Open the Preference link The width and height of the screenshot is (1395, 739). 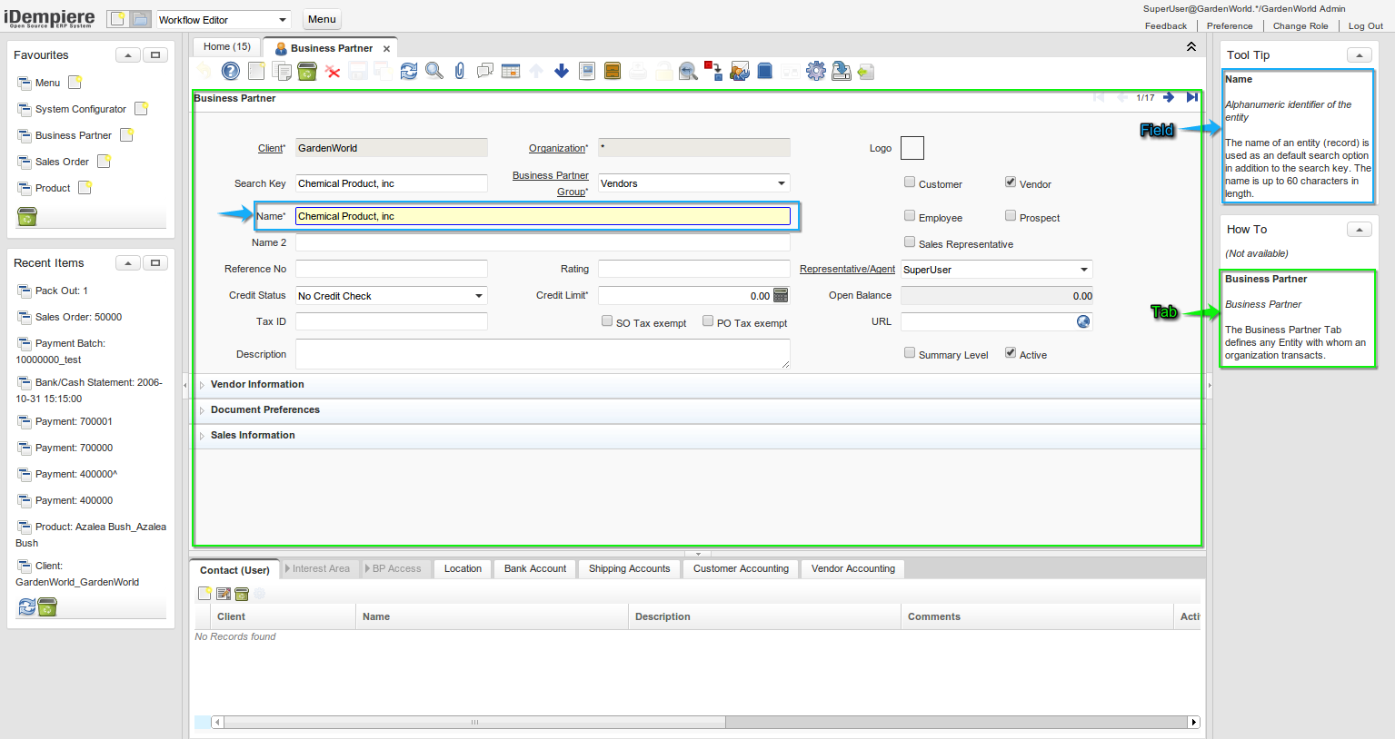pyautogui.click(x=1230, y=25)
